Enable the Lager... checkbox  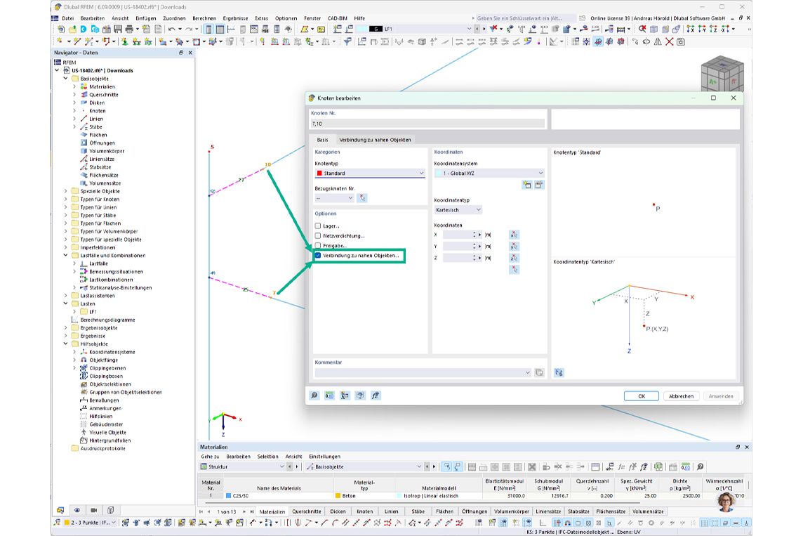[317, 226]
